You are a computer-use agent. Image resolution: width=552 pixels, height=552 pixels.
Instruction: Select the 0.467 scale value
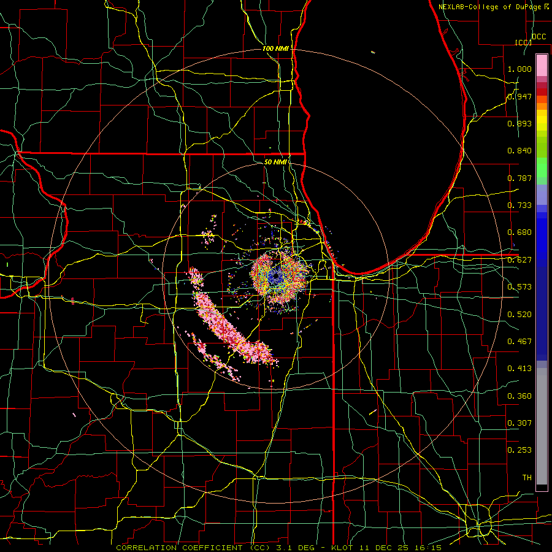tap(519, 342)
